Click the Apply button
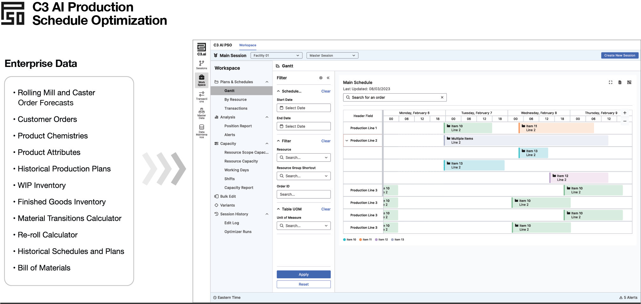The height and width of the screenshot is (304, 641). [304, 274]
